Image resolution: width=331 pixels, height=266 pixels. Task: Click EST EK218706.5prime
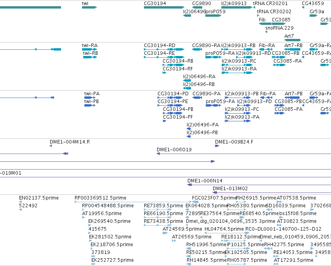pos(112,245)
